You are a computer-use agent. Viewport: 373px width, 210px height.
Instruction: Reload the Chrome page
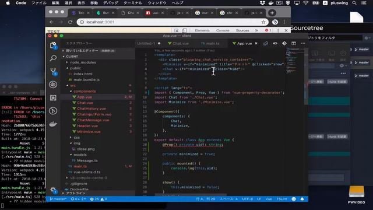coord(70,22)
